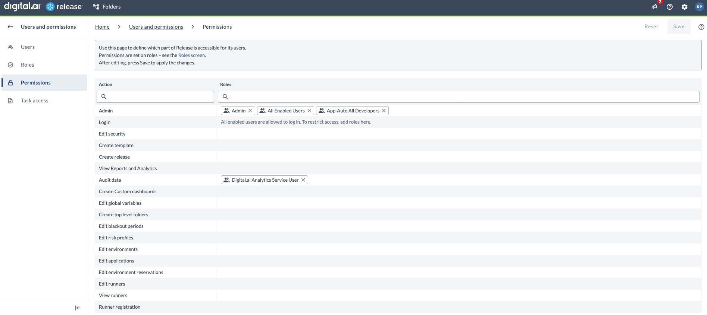Remove Digital.ai Analytics Service User chip

tap(303, 180)
